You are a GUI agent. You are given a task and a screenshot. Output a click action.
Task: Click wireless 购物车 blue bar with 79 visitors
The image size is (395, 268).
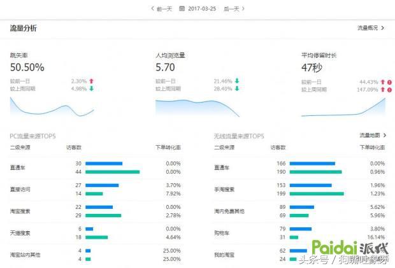(x=301, y=229)
